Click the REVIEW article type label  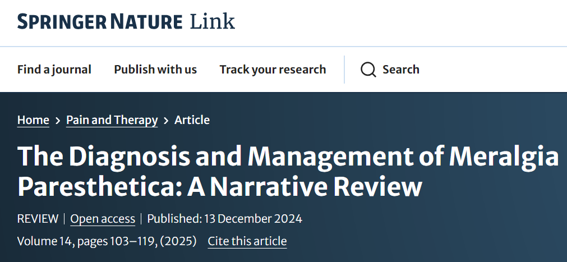coord(38,219)
